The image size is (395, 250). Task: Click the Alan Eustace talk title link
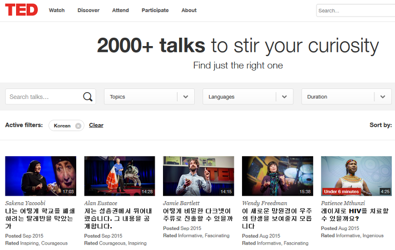pos(118,218)
